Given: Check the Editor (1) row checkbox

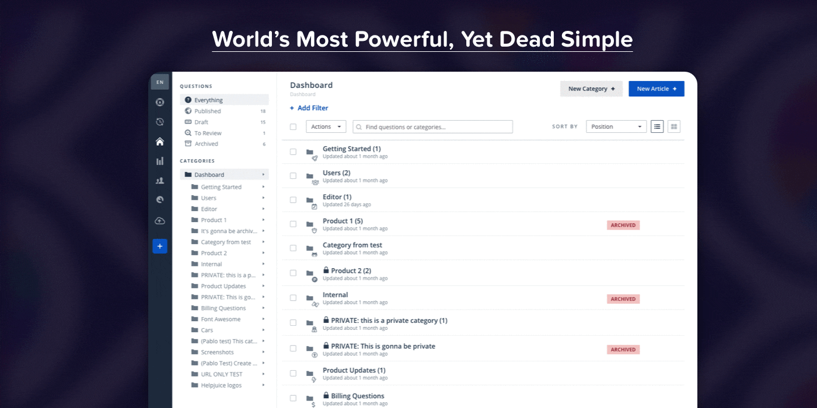Looking at the screenshot, I should coord(293,200).
